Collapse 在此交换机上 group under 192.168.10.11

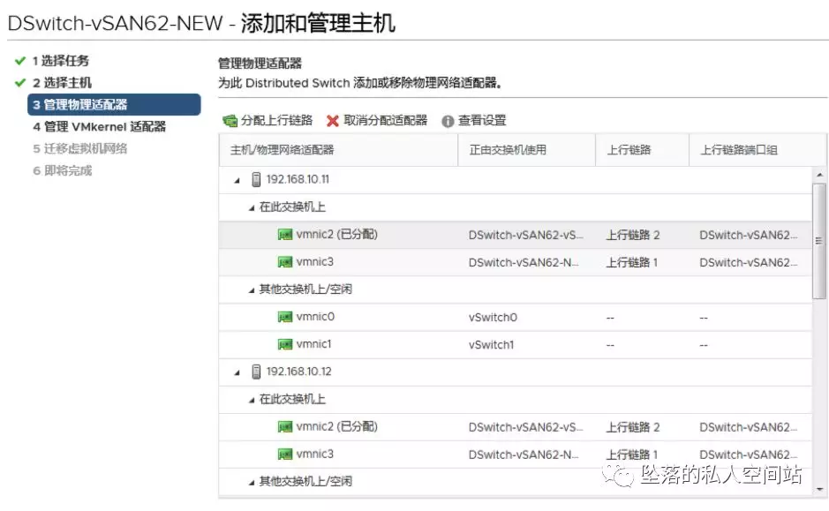point(252,208)
